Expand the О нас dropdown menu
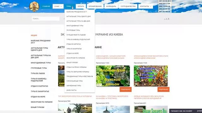Screen dimensions: 202x113 click(x=58, y=6)
